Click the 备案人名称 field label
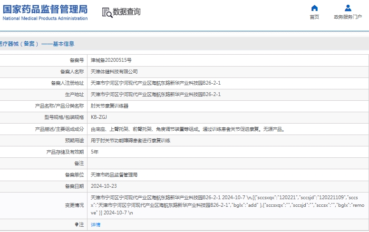Viewport: 369px width, 232px height. [x=72, y=71]
